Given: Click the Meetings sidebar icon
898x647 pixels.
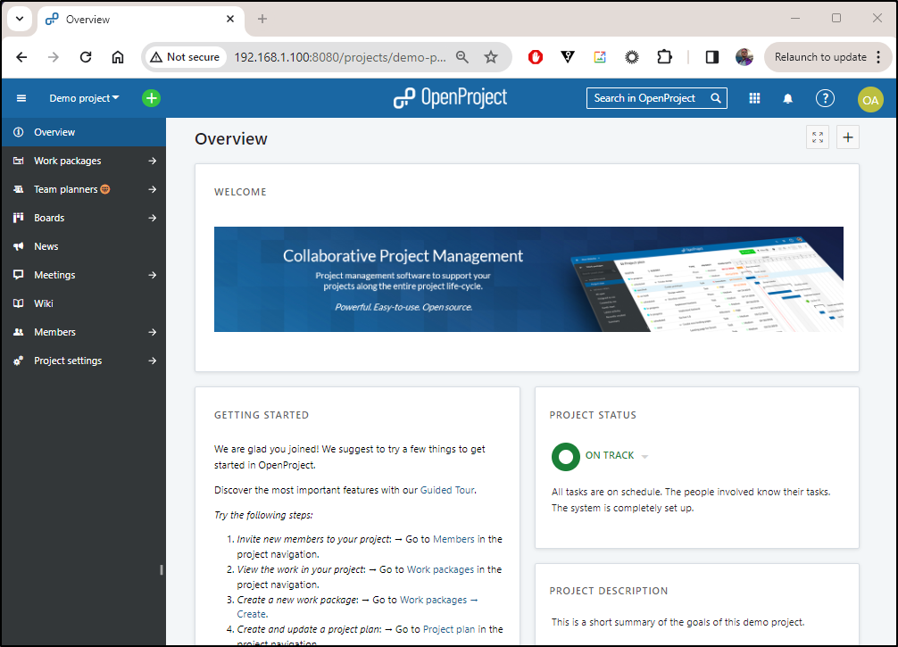Looking at the screenshot, I should pyautogui.click(x=19, y=275).
